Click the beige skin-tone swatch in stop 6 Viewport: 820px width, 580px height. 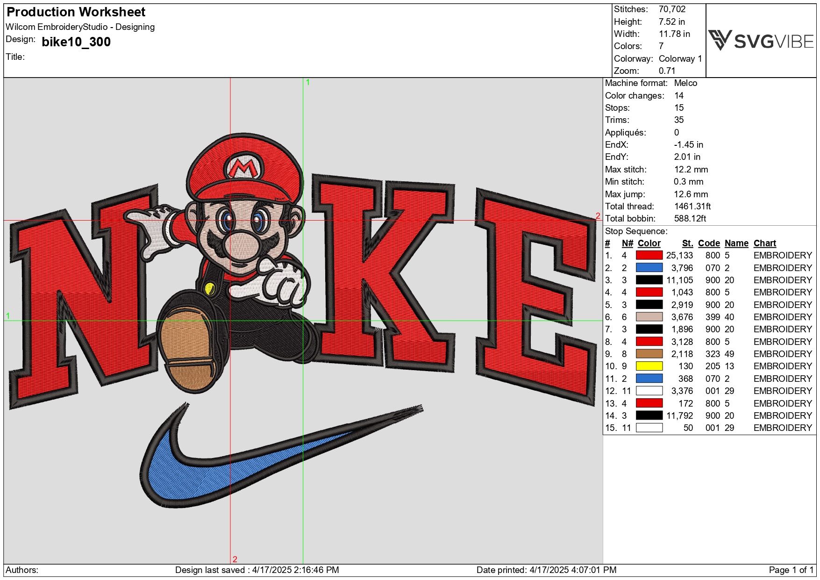pyautogui.click(x=649, y=317)
